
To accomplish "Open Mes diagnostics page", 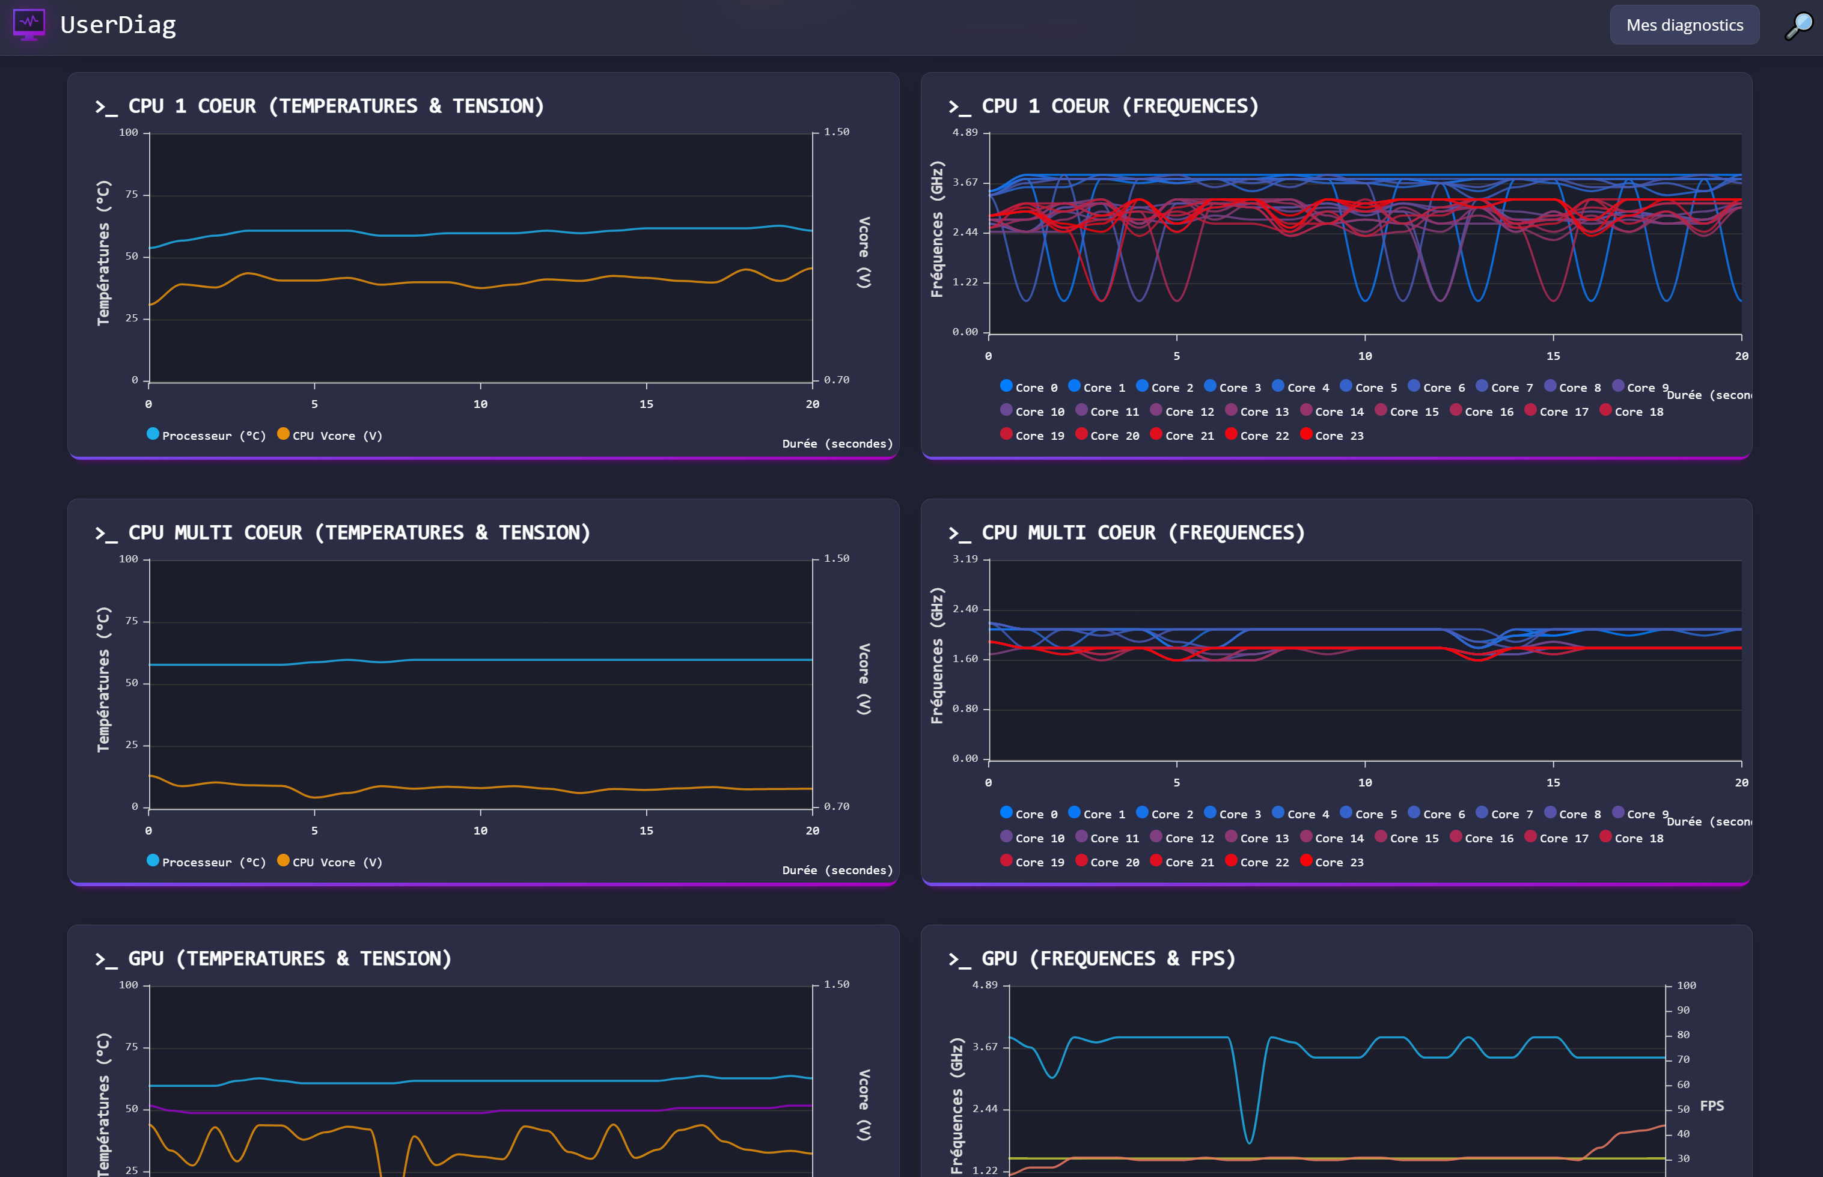I will point(1684,25).
